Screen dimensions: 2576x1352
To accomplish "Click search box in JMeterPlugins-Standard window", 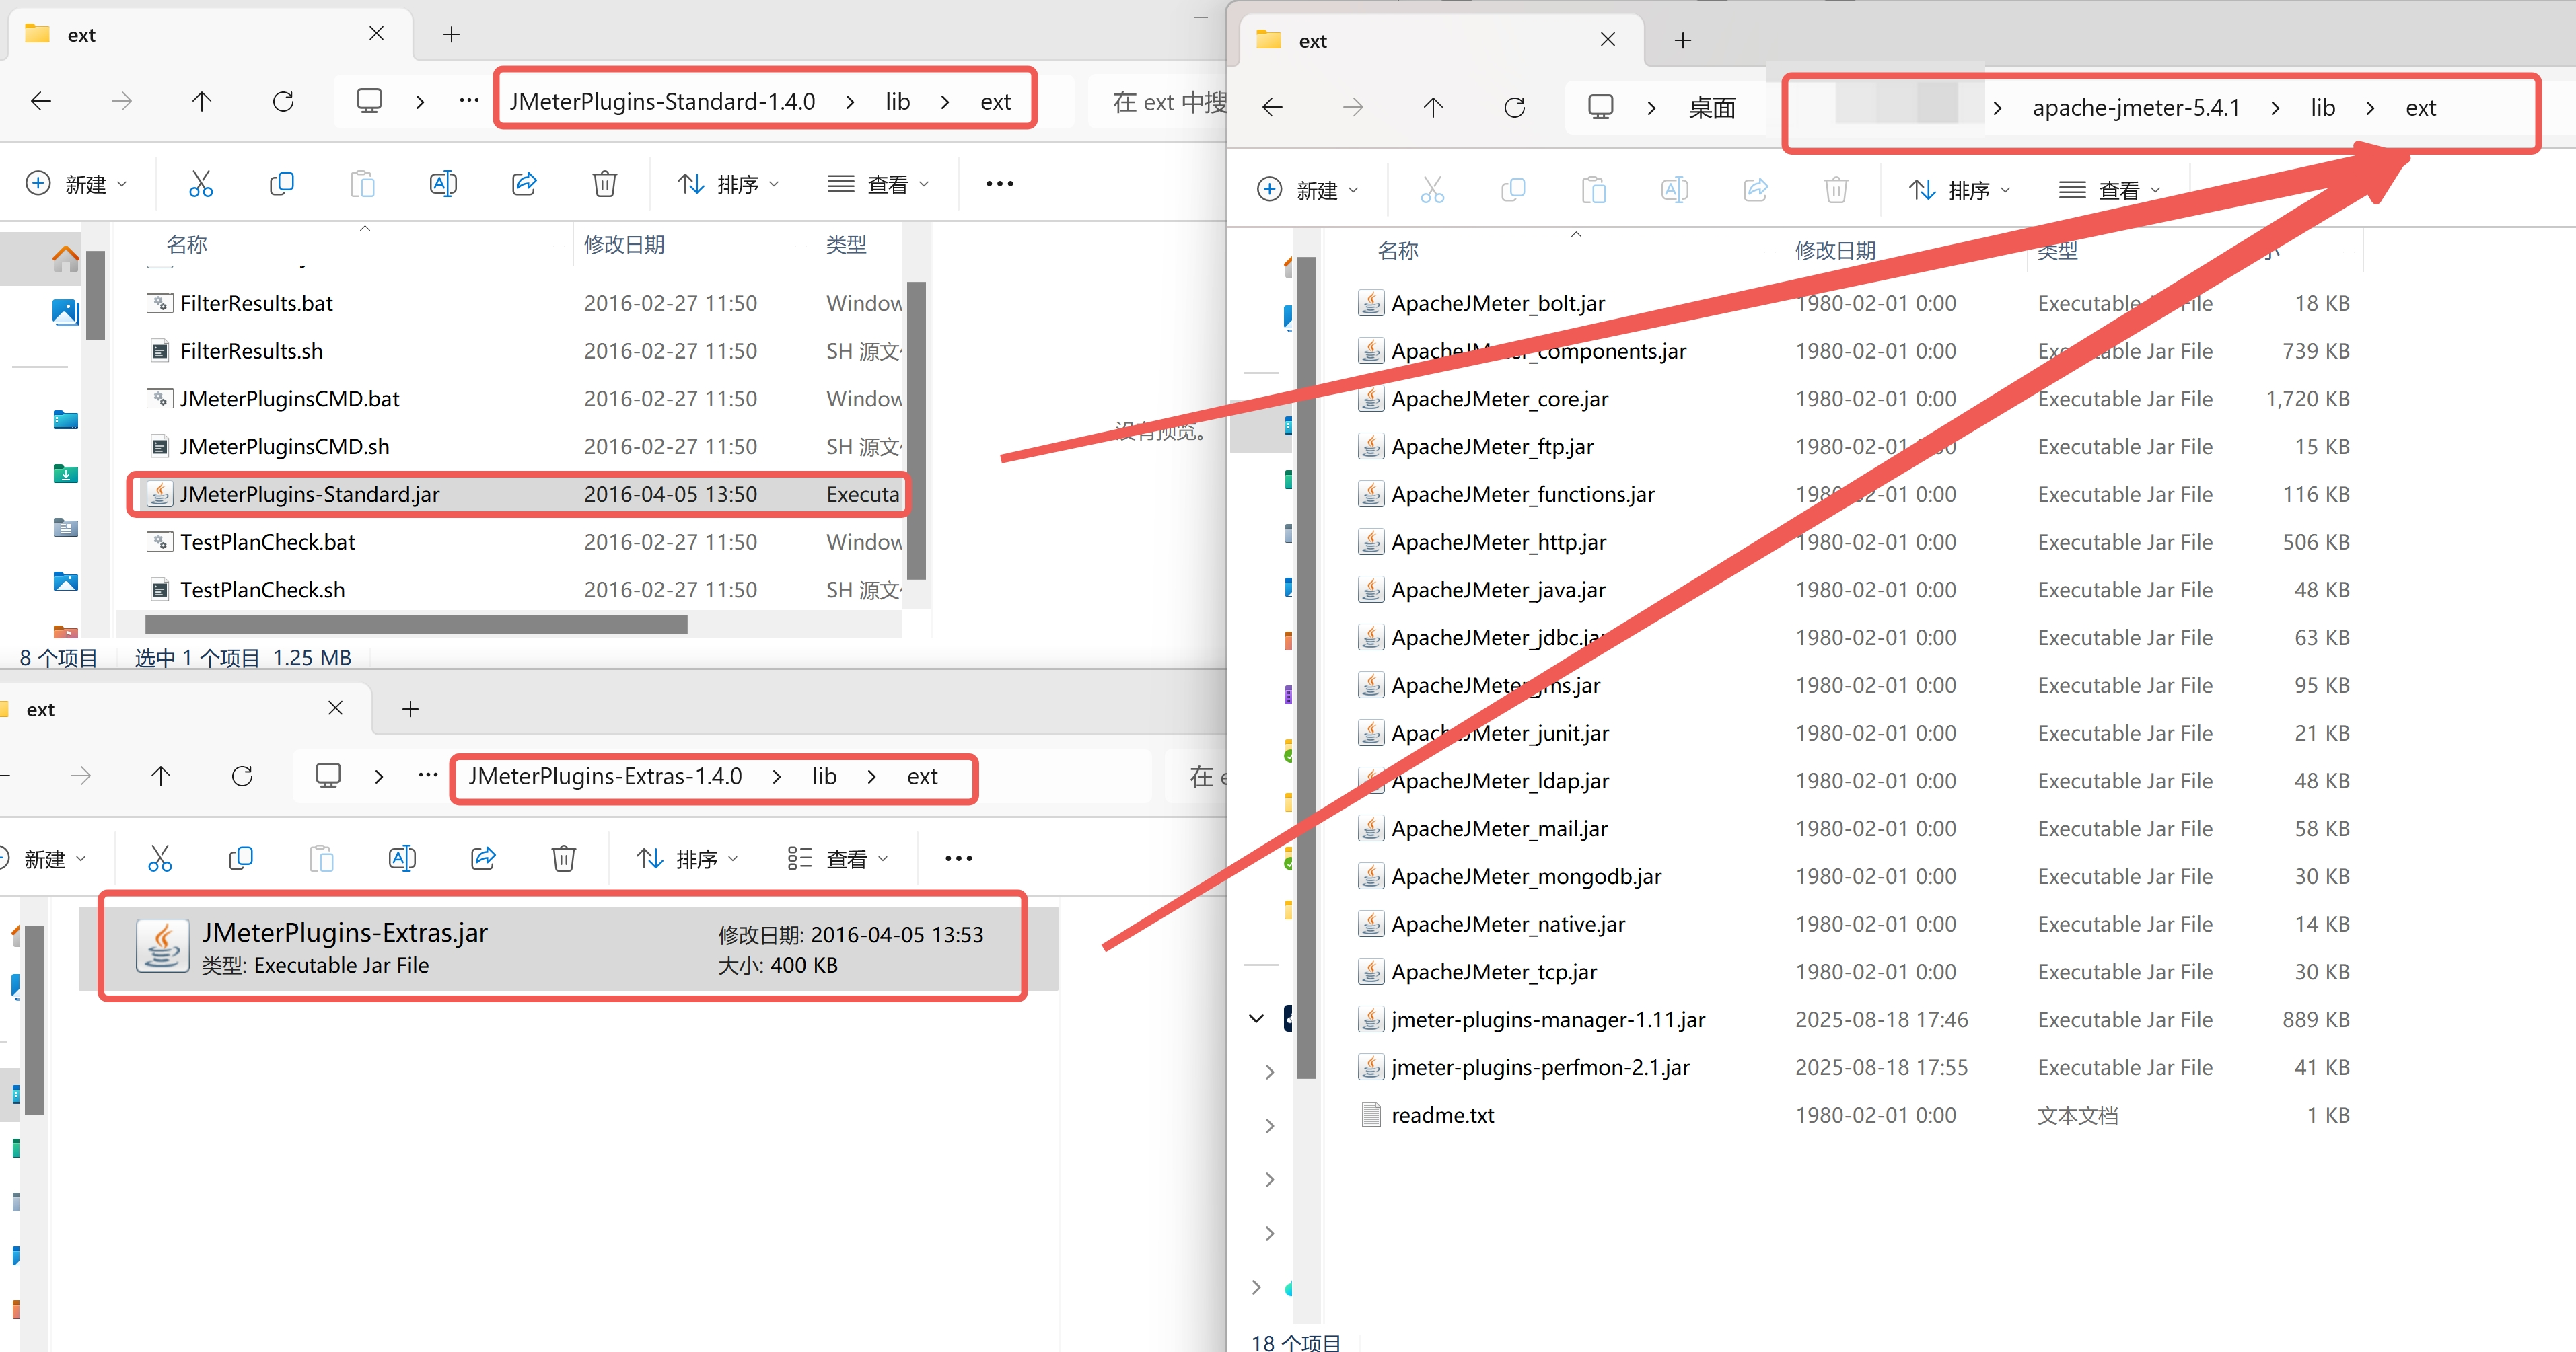I will click(1157, 101).
